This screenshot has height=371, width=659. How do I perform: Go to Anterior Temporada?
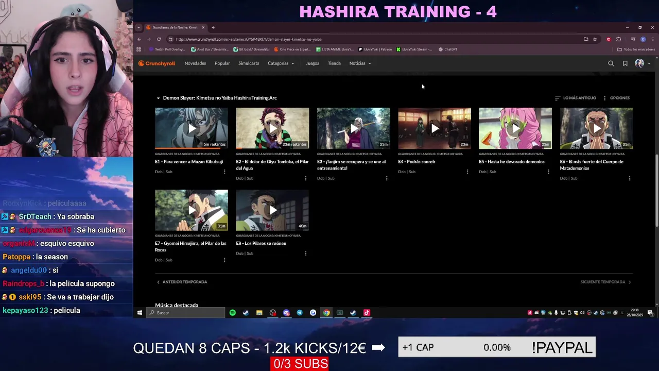point(182,282)
